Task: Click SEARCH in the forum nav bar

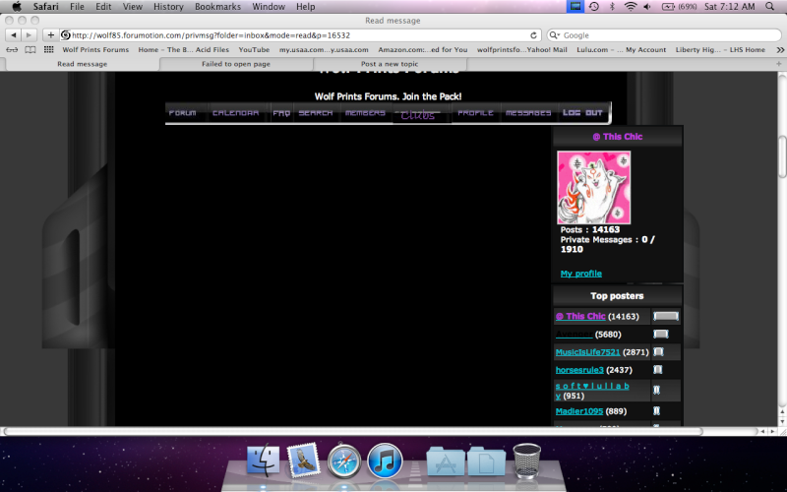Action: coord(316,113)
